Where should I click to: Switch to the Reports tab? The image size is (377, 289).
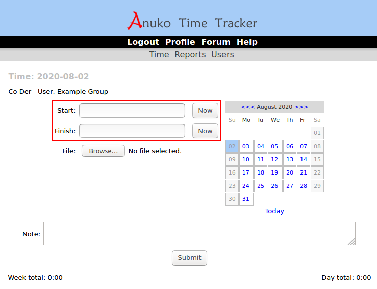[190, 54]
